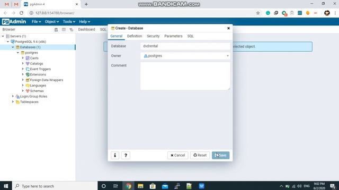Select the Login/Group Roles icon
This screenshot has height=190, width=339.
tap(17, 97)
